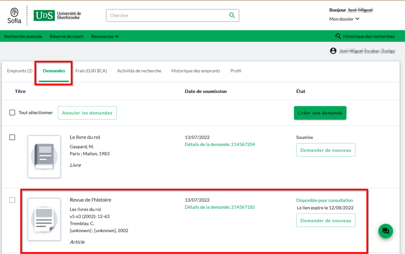Open the Historique des emprunts tab
This screenshot has height=254, width=405.
point(196,71)
